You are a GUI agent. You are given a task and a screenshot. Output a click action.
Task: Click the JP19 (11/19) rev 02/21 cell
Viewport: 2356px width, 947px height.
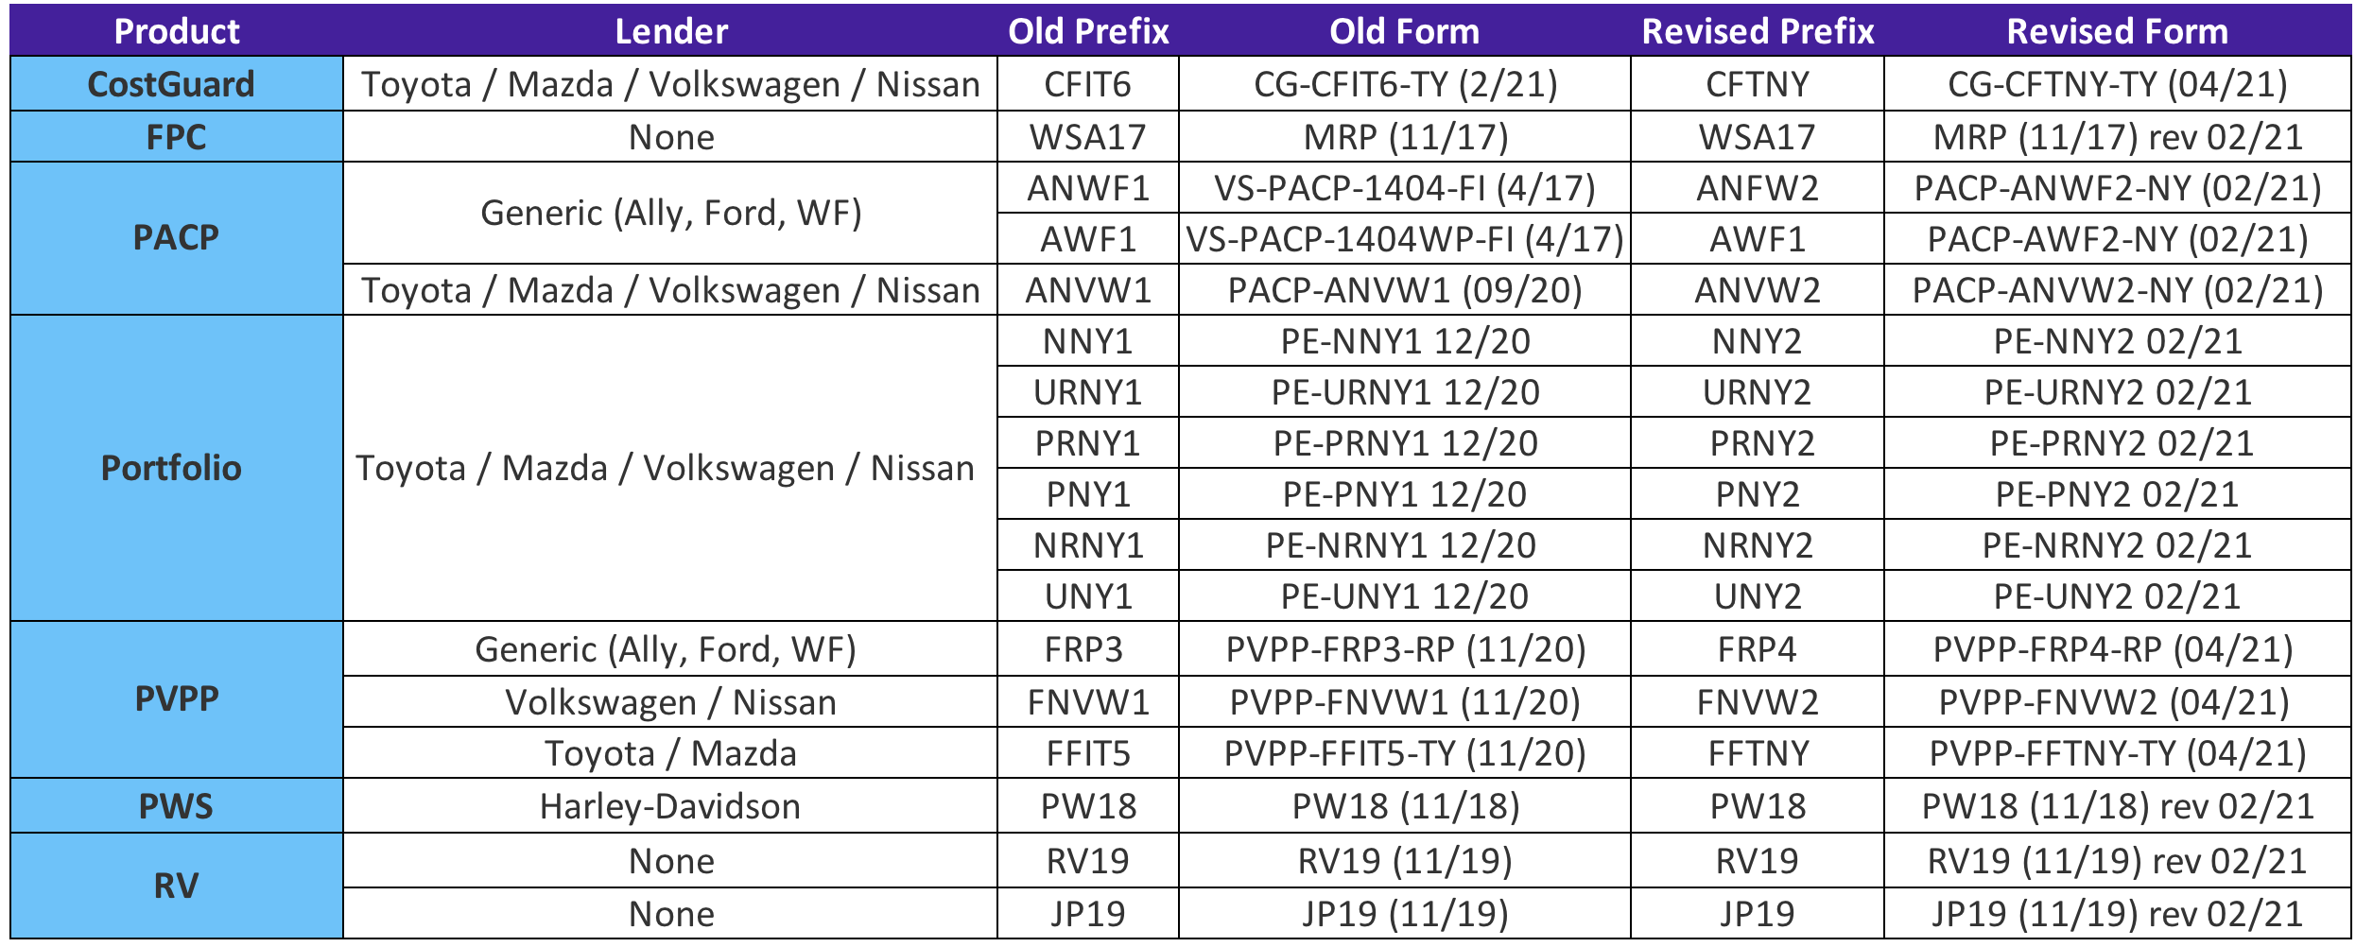(x=2117, y=914)
